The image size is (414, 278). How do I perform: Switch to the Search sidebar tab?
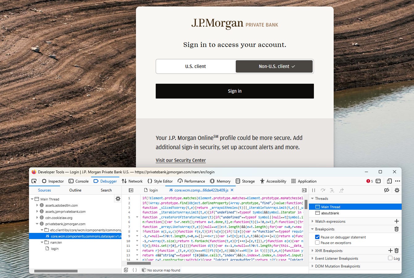106,190
